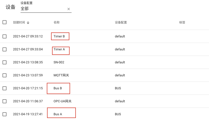Screen dimensions: 209x120
Task: Click the 标签 column header
Action: pos(182,22)
